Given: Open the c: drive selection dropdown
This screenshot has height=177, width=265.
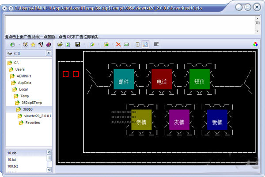Looking at the screenshot, I should click(48, 54).
